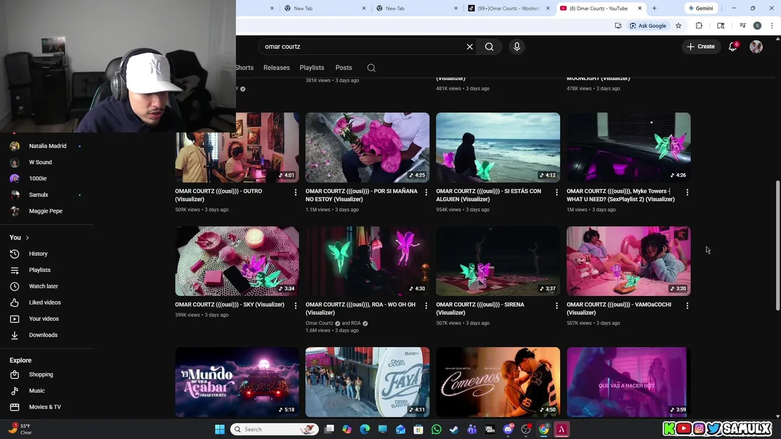Click the install app icon in address bar

(618, 26)
